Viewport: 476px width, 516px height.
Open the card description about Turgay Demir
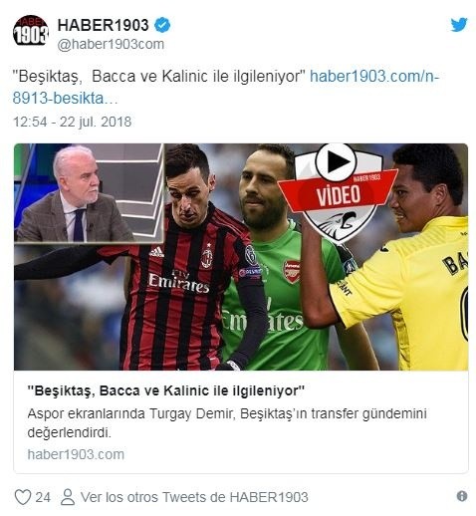tap(227, 423)
